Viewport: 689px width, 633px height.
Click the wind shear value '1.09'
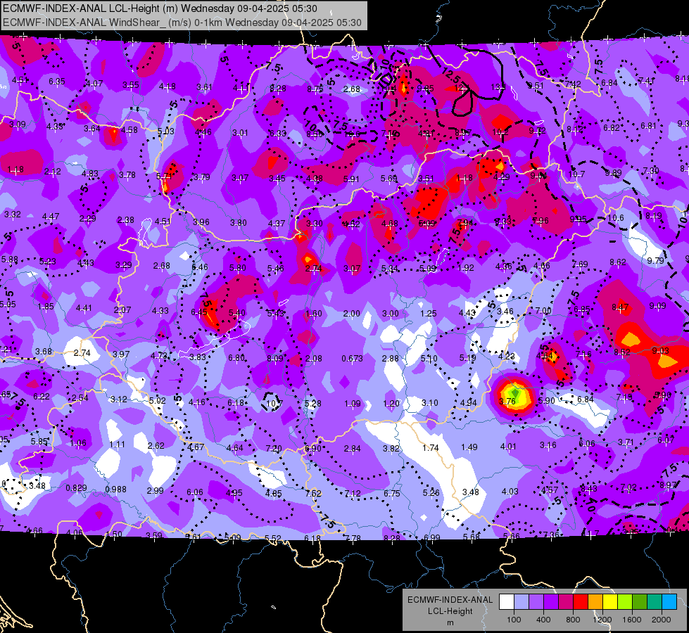(x=353, y=403)
